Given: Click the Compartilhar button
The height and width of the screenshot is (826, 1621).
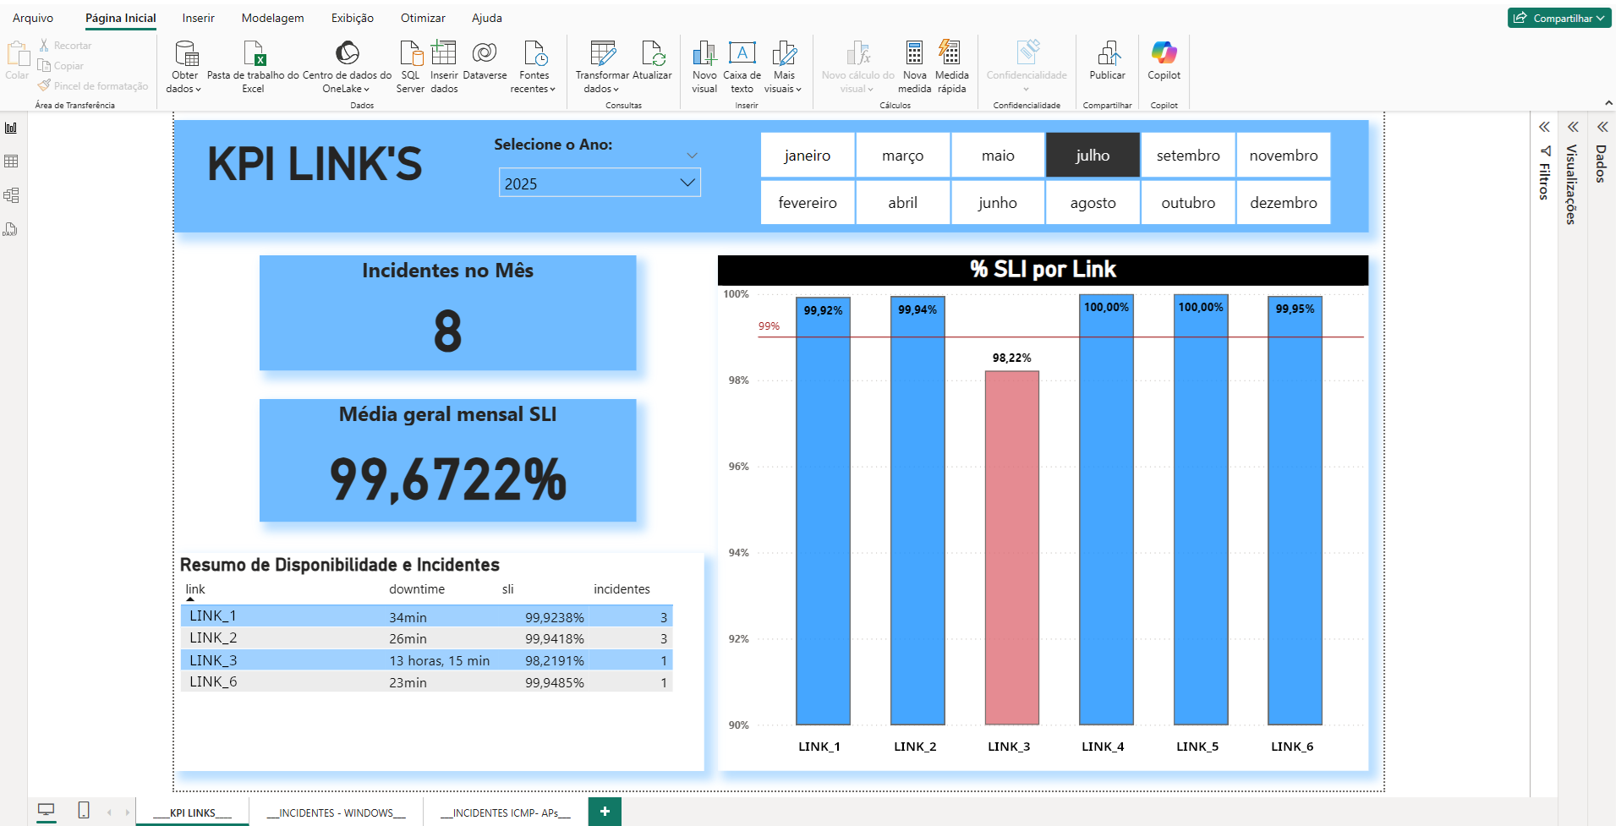Looking at the screenshot, I should pyautogui.click(x=1558, y=17).
